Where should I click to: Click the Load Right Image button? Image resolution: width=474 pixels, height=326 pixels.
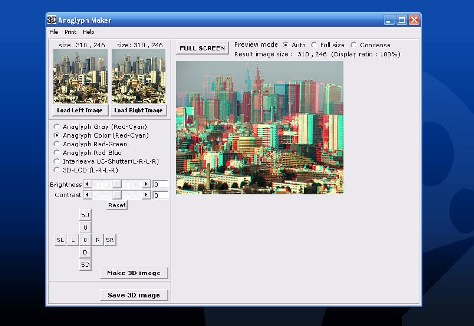138,110
